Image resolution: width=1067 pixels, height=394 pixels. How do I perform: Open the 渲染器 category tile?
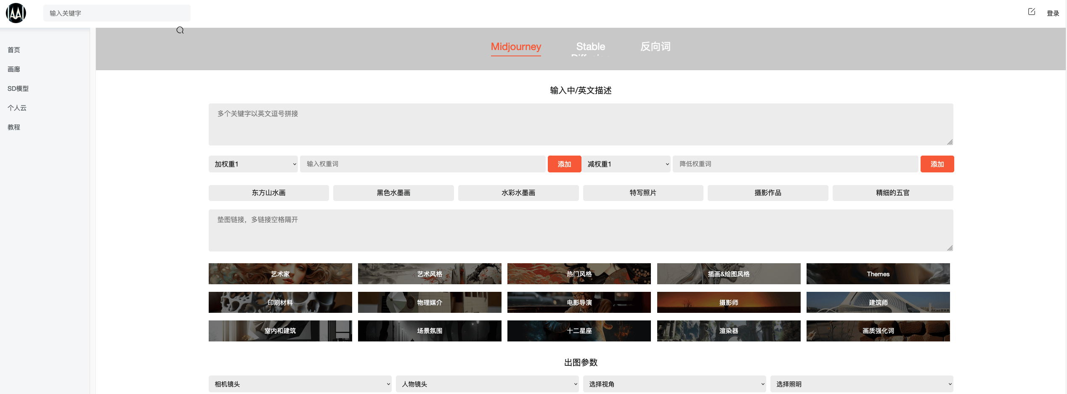(729, 331)
